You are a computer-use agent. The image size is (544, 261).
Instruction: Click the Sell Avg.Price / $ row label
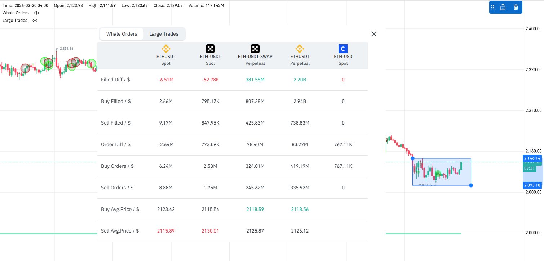120,231
